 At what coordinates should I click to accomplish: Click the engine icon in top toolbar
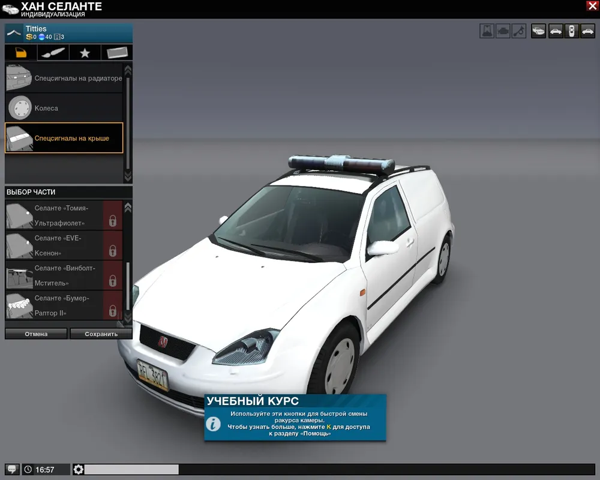click(x=503, y=31)
